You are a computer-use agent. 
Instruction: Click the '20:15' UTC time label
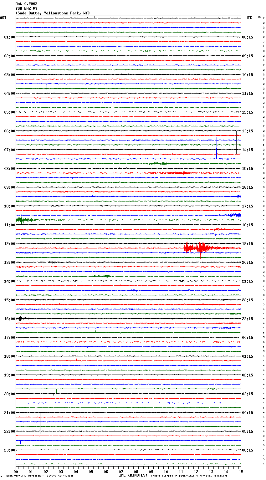[248, 263]
